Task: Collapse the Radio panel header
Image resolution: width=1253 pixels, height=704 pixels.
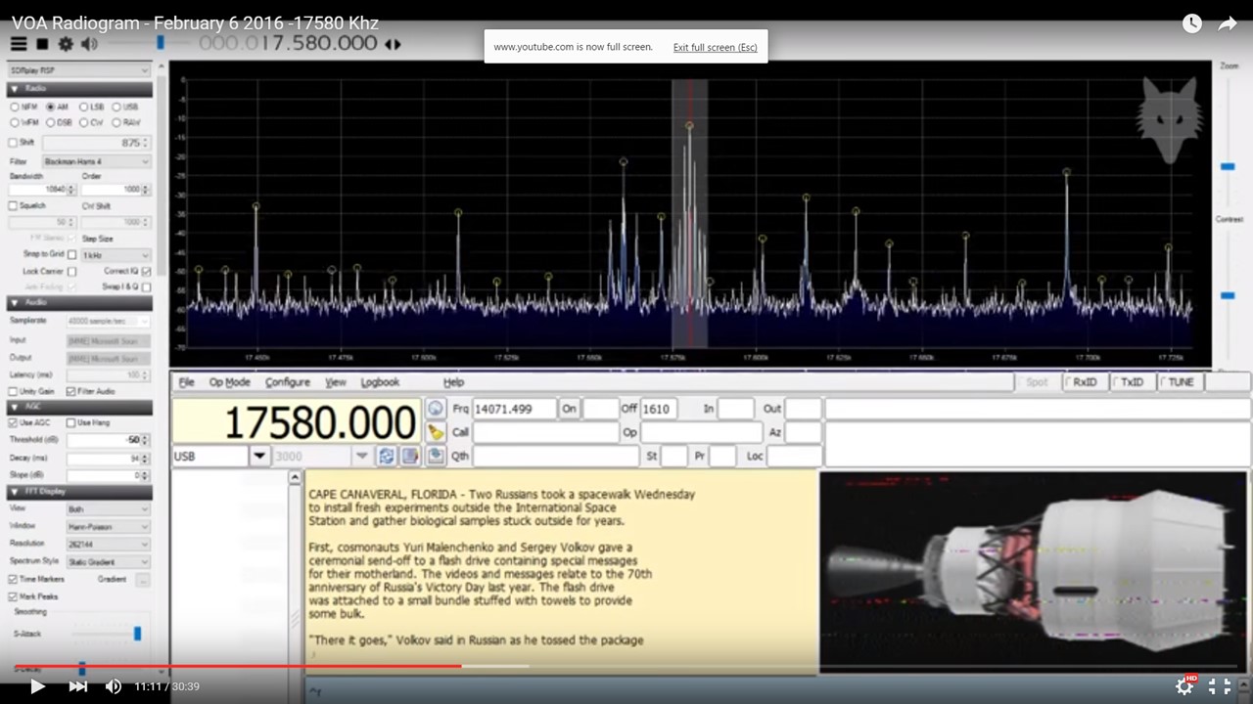Action: [79, 88]
